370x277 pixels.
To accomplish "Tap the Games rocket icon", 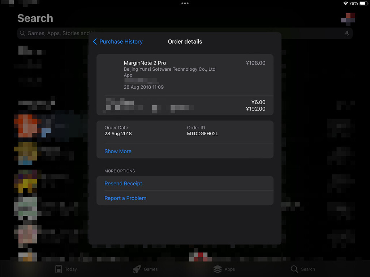I will [137, 269].
